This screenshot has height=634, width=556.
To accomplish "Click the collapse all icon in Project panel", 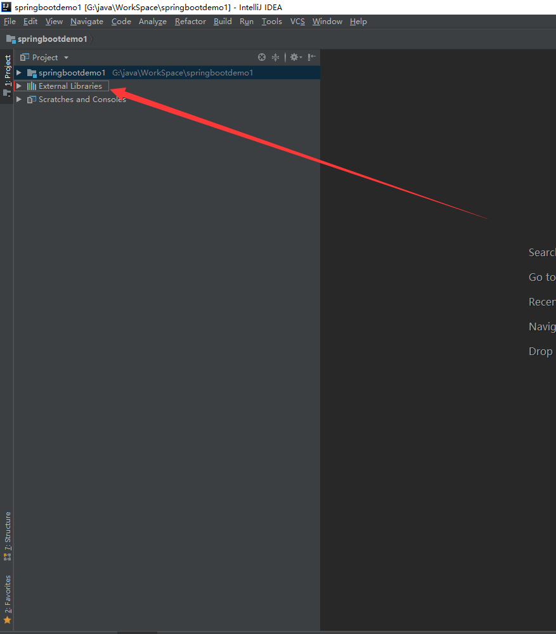I will [x=275, y=58].
